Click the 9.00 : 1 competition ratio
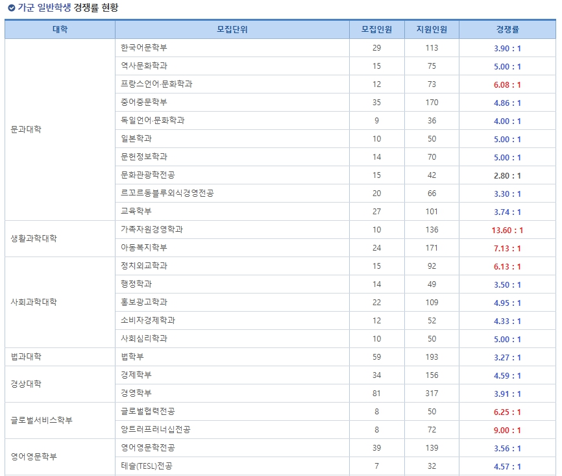Screen dimensions: 562x476 tap(507, 431)
